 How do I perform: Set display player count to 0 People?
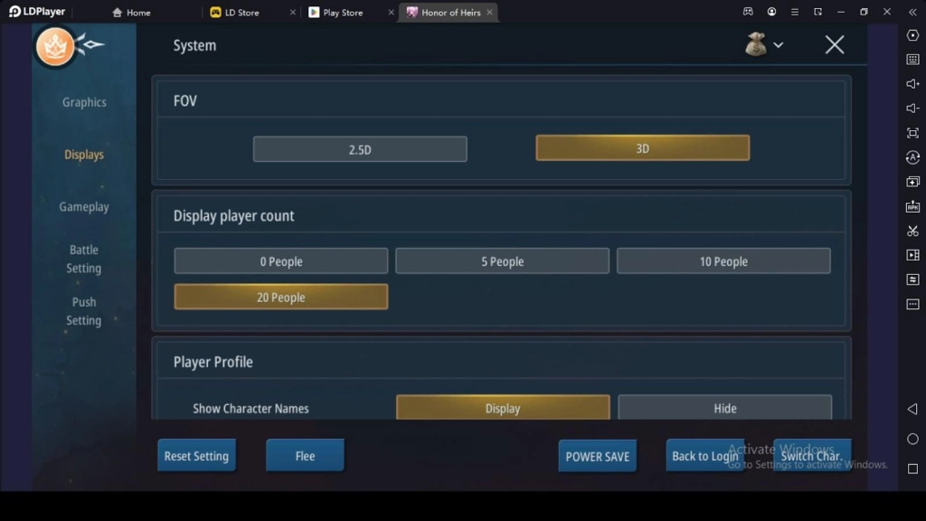[x=281, y=261]
